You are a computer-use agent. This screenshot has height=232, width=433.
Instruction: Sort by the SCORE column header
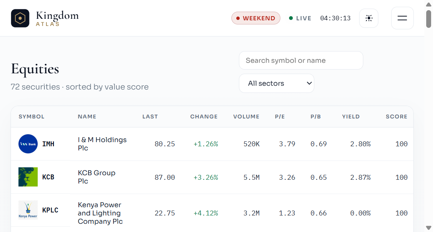[x=396, y=117]
